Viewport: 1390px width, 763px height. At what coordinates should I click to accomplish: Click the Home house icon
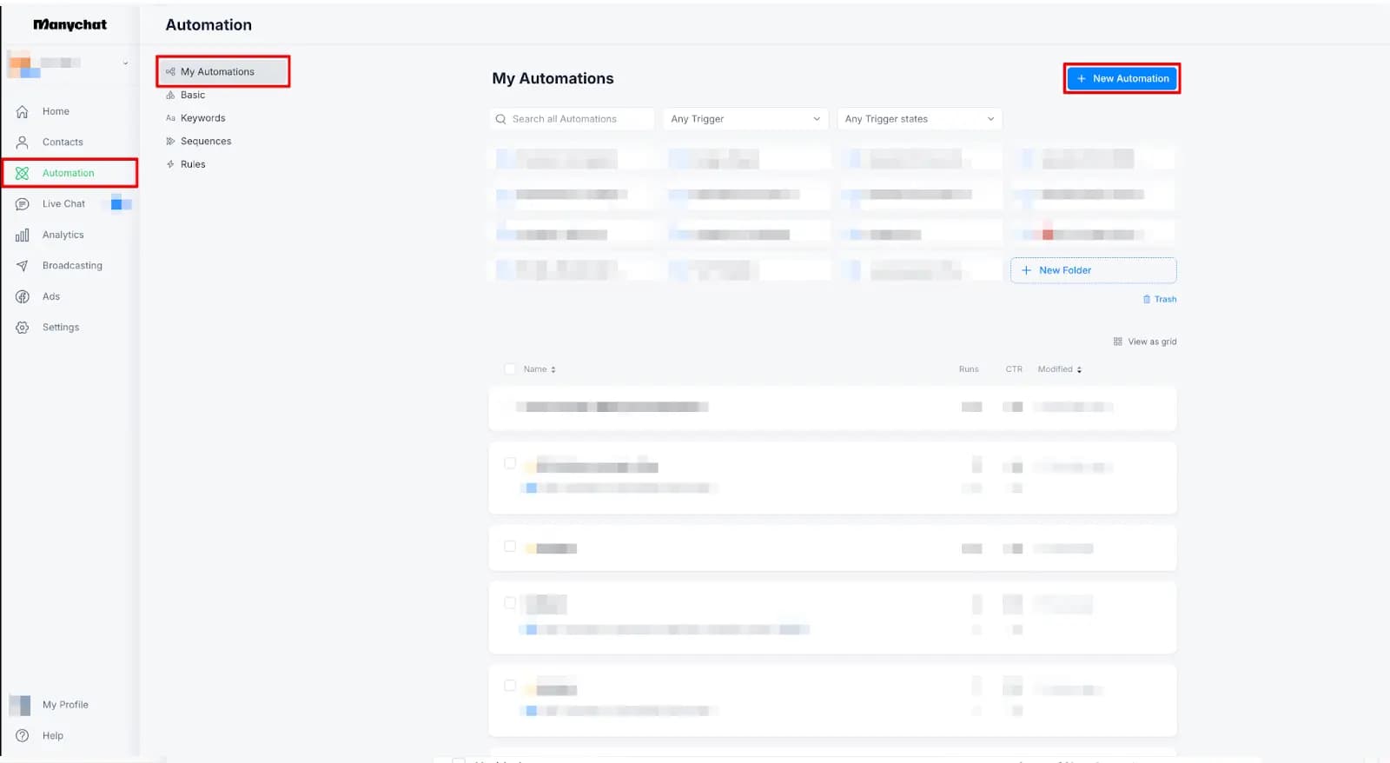click(23, 111)
